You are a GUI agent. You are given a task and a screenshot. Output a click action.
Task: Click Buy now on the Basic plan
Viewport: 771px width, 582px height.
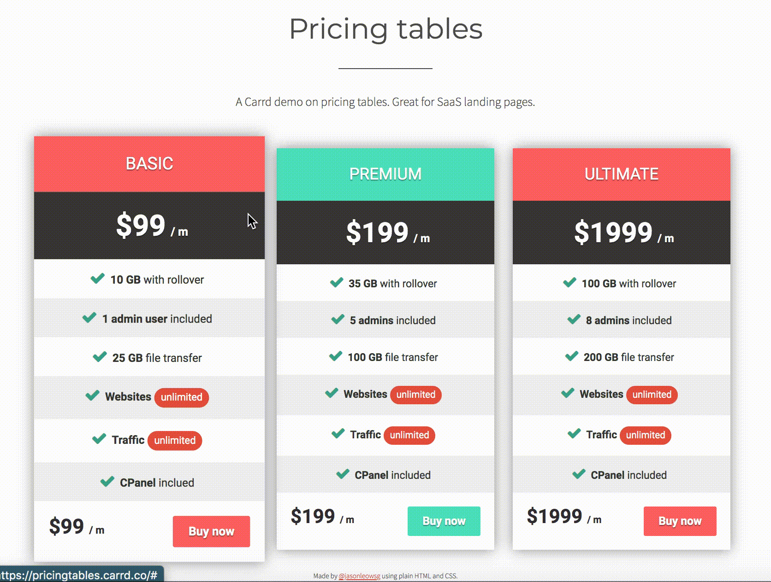pos(211,531)
